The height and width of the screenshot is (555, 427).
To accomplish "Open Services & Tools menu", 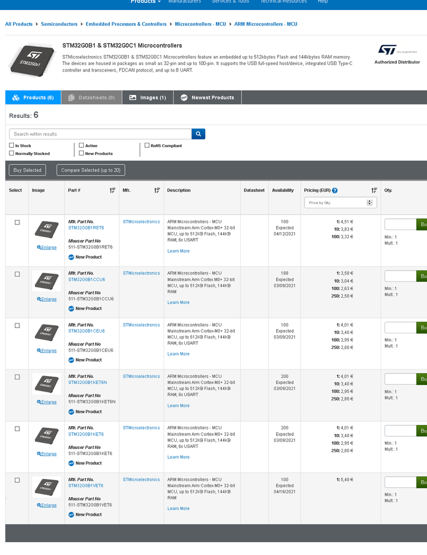I will click(230, 2).
